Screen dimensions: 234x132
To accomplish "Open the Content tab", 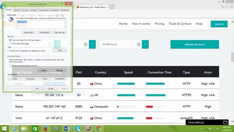I will pos(33,10).
